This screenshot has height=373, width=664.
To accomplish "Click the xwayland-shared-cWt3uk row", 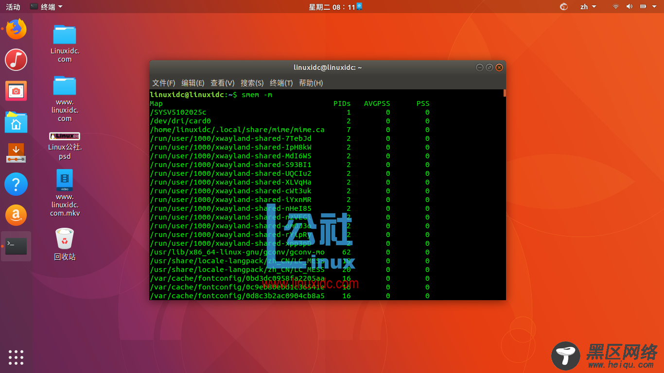I will (289, 191).
